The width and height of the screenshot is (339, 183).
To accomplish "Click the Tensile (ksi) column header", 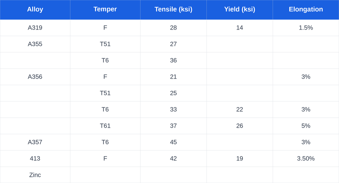I will point(173,9).
